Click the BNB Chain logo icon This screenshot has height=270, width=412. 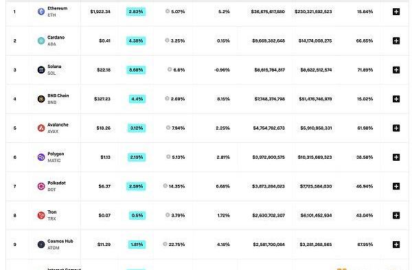click(41, 99)
